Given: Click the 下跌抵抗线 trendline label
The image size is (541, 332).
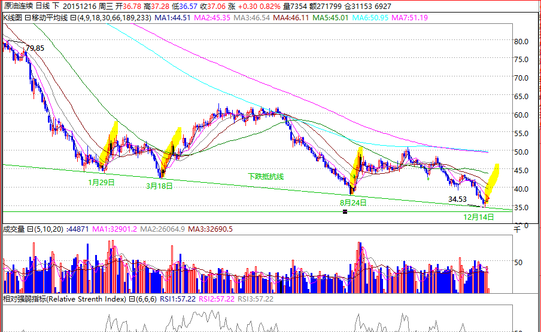Looking at the screenshot, I should click(x=266, y=177).
